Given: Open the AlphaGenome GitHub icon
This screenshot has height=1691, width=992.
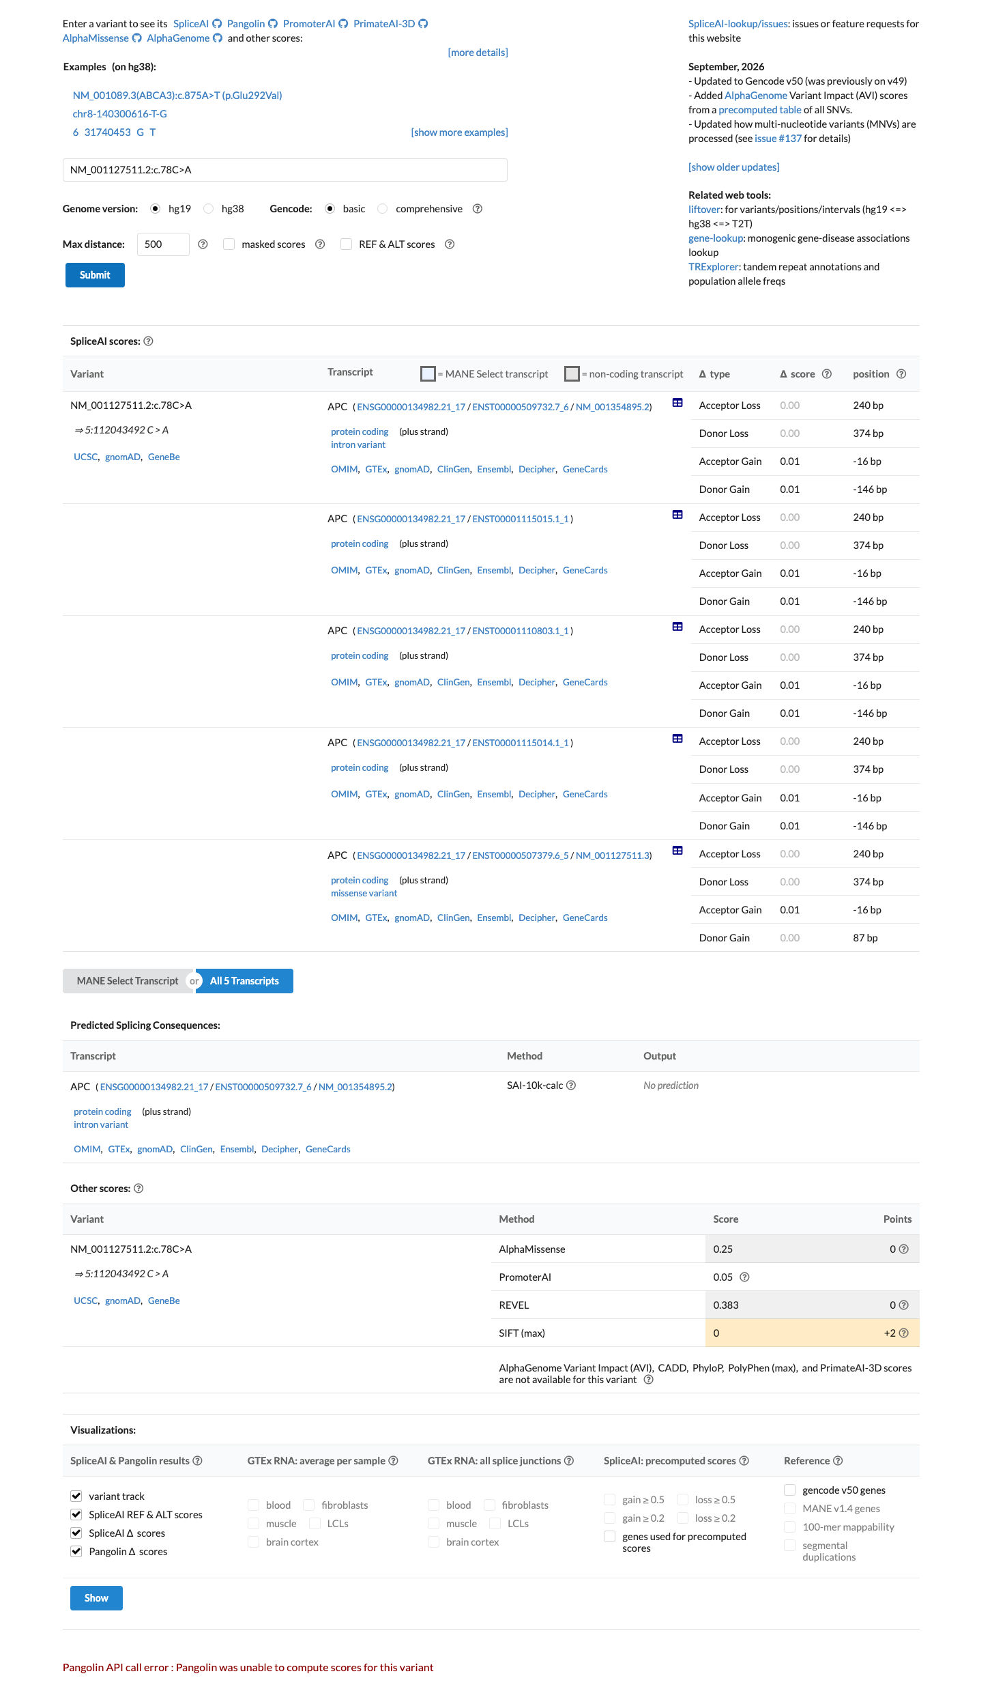Looking at the screenshot, I should pos(218,38).
